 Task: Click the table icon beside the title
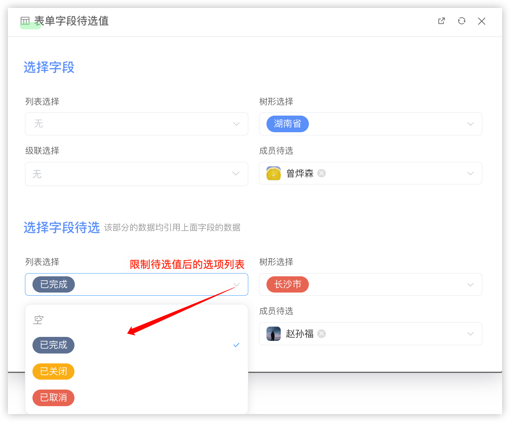coord(25,21)
